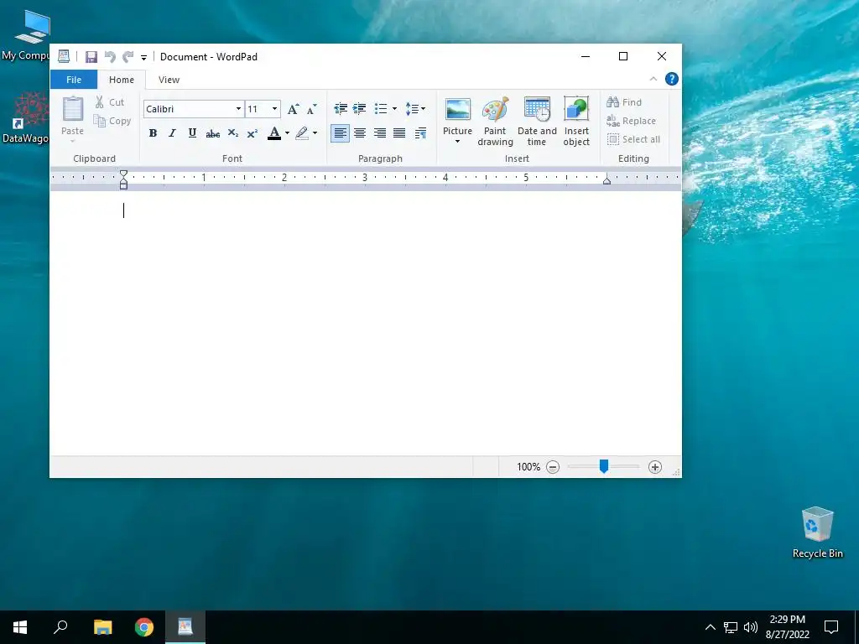The image size is (859, 644).
Task: Click the Grow font icon
Action: [293, 109]
